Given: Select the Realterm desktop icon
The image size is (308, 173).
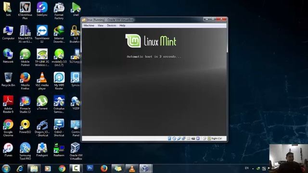Looking at the screenshot, I should pos(59,149).
